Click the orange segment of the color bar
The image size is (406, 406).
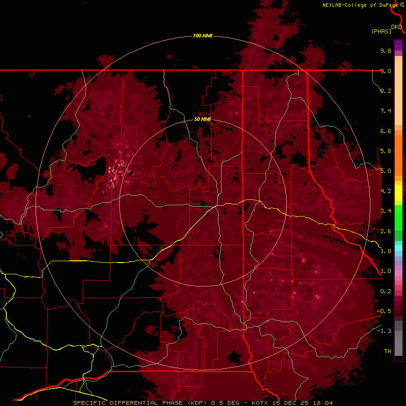(x=398, y=155)
